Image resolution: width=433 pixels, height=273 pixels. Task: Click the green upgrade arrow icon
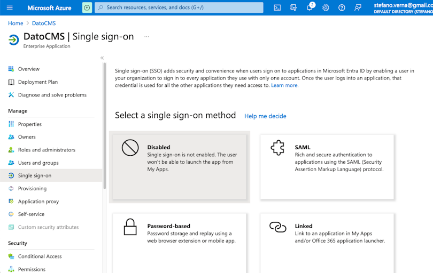(x=87, y=7)
